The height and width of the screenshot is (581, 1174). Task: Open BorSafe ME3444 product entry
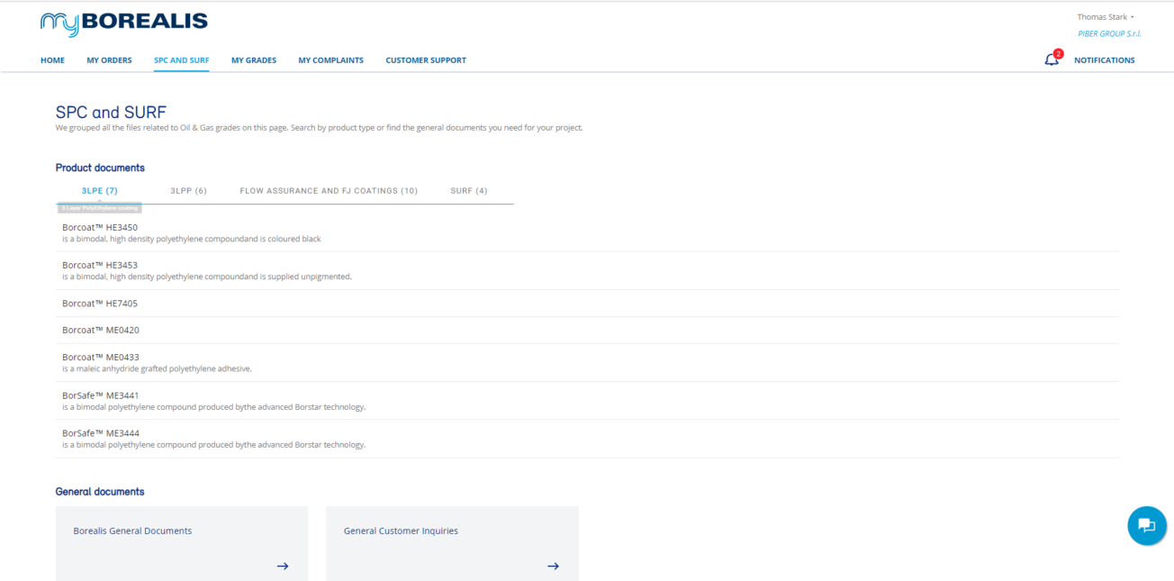pos(100,433)
